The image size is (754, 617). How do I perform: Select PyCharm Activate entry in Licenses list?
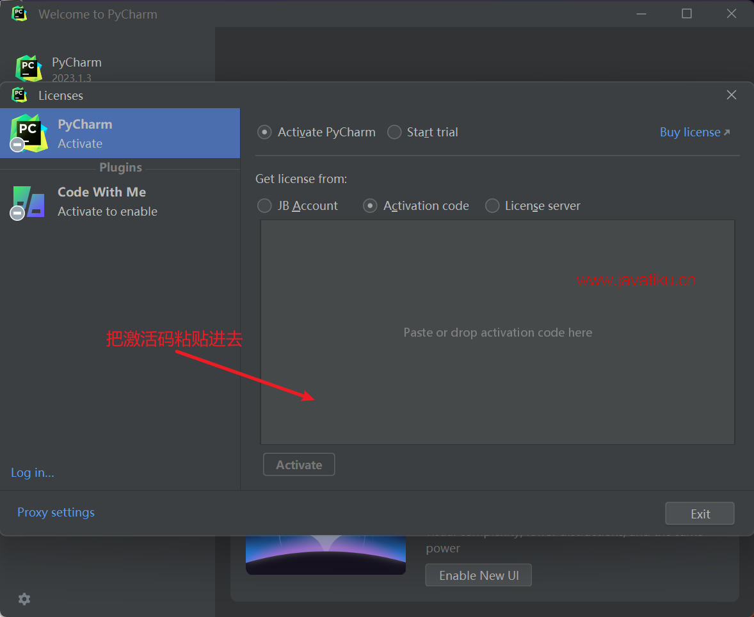coord(120,133)
